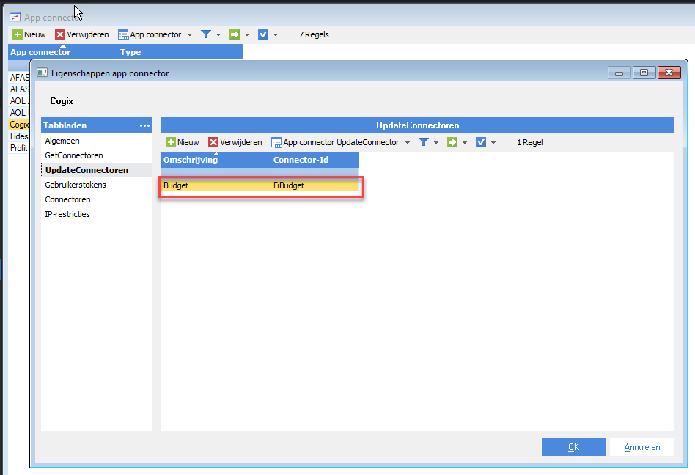Click the Annuleren button

641,446
